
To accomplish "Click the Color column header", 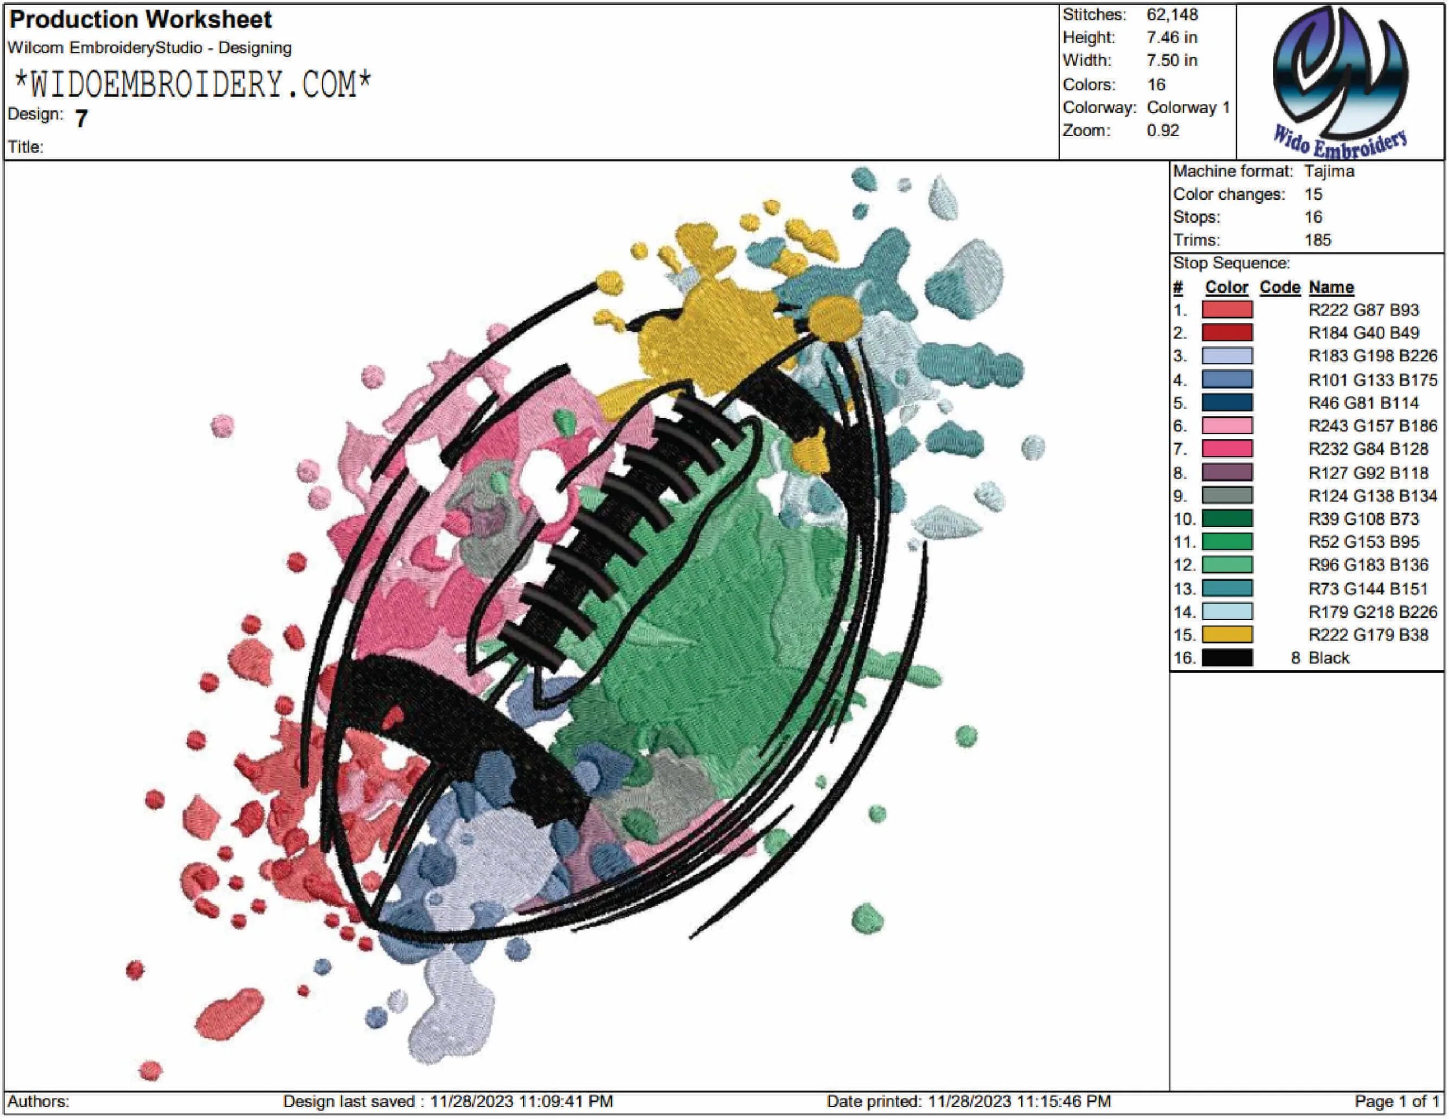I will tap(1226, 288).
